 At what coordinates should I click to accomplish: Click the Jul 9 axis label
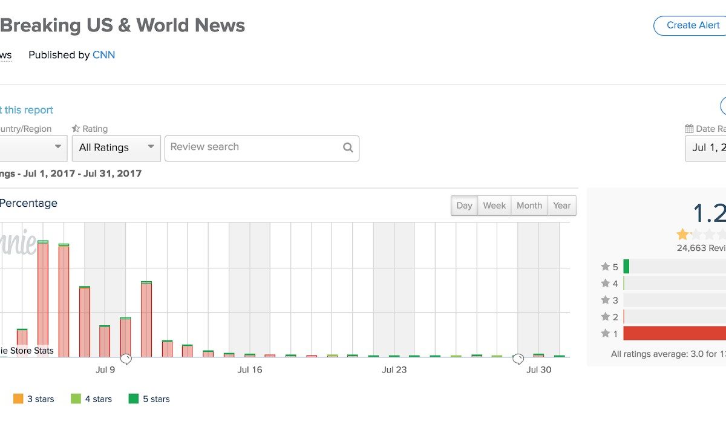105,370
